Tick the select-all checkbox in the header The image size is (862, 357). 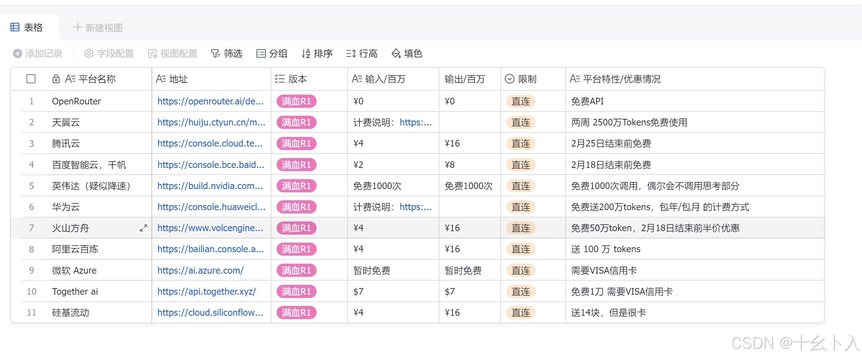pos(31,79)
